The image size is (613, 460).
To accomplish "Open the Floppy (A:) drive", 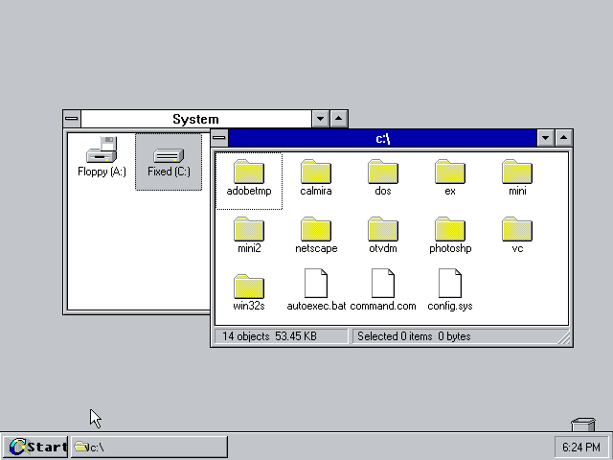I will click(x=102, y=151).
